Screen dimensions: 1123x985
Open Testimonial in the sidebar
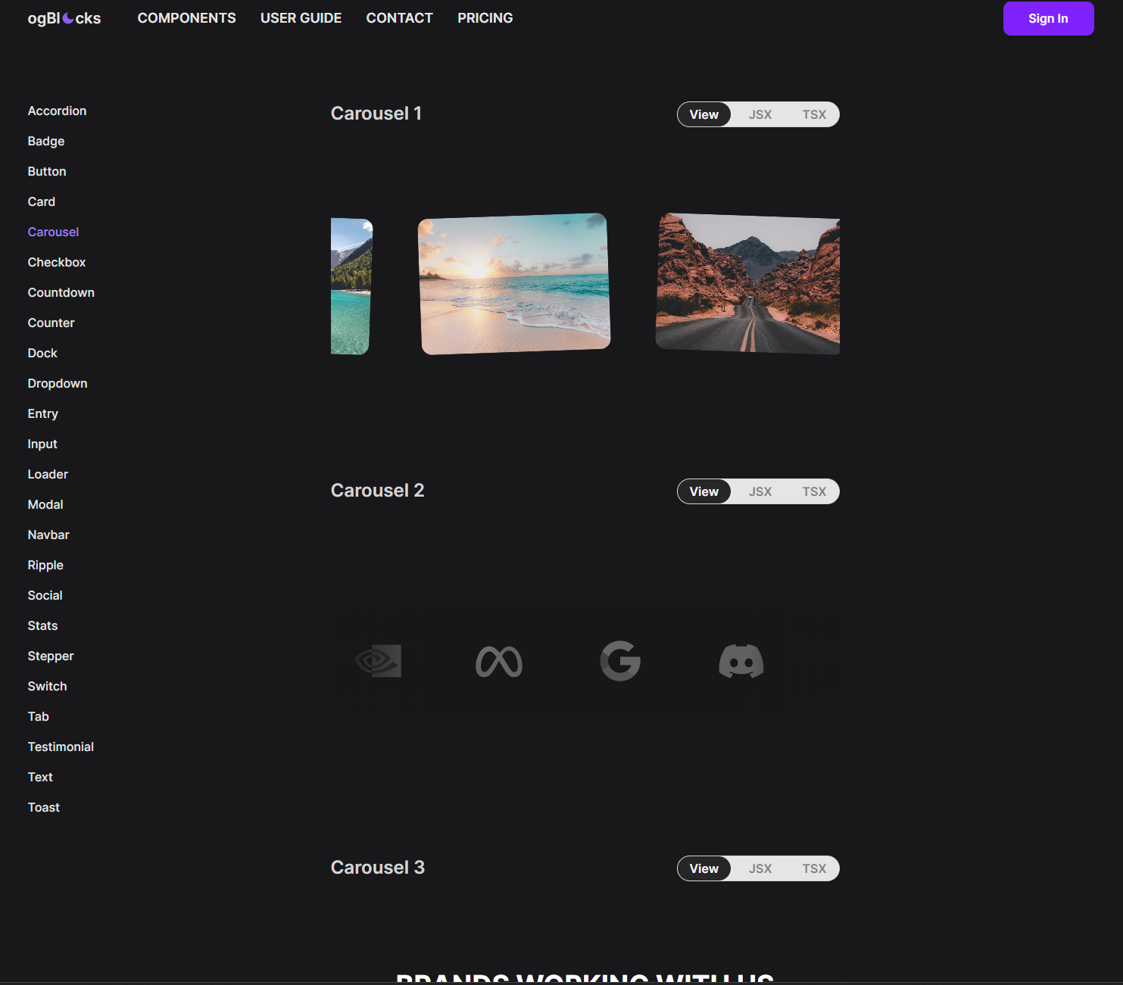(61, 747)
